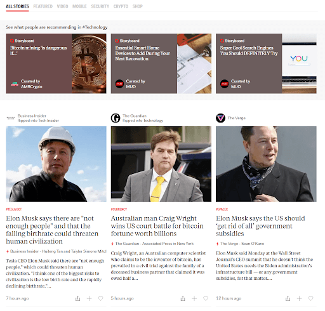Like the government subsidies story

310,298
